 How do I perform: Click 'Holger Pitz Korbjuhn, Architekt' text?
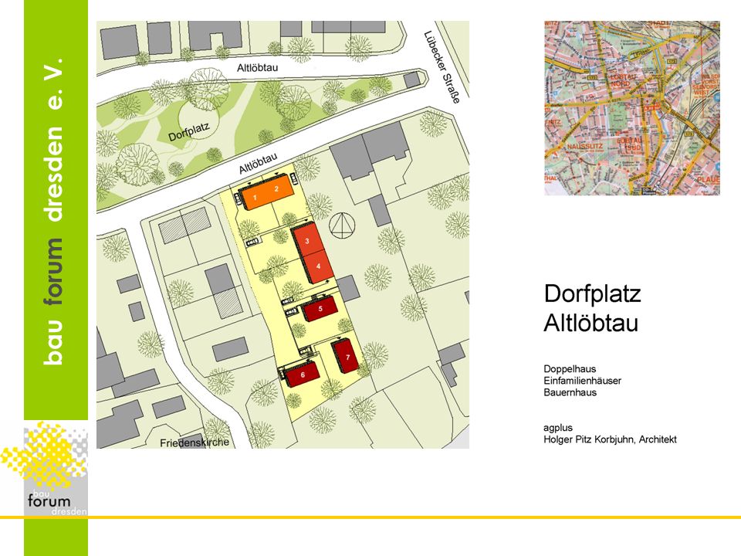(610, 439)
